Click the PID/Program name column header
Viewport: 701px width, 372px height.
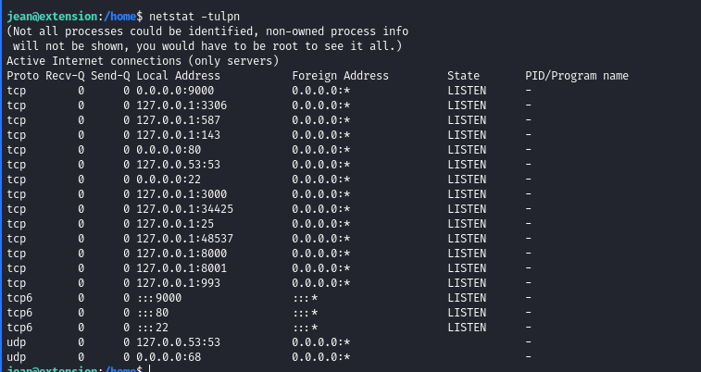pos(577,75)
